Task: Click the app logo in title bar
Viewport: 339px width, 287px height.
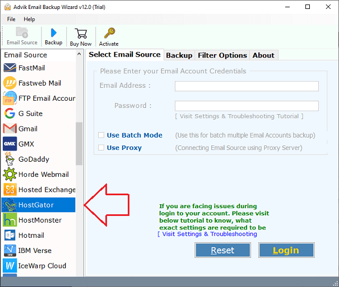Action: [8, 7]
